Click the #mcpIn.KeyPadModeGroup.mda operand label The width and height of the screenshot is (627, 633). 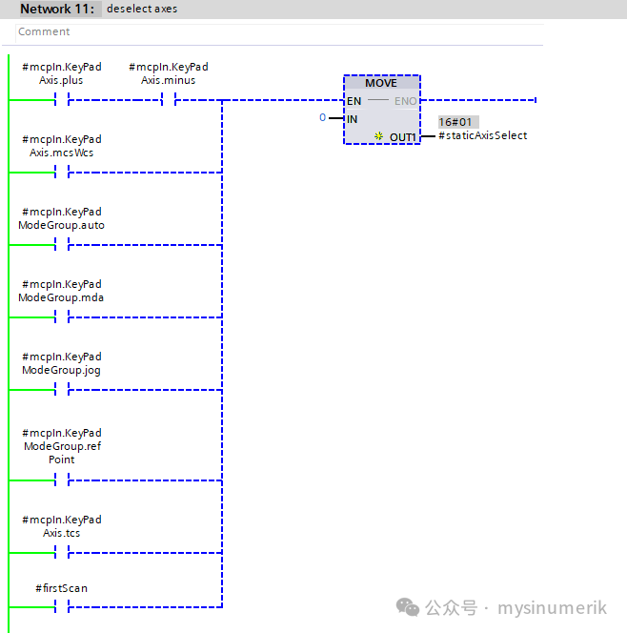click(x=61, y=291)
